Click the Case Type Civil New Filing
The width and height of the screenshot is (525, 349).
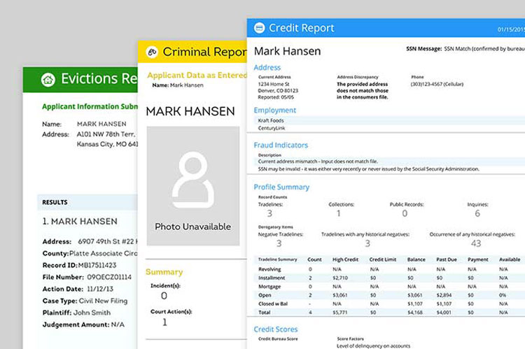point(85,301)
